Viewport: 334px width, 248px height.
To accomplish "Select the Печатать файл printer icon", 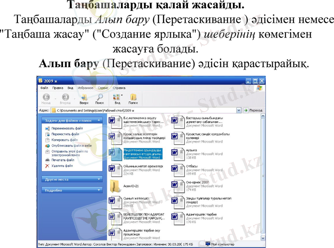I will (x=47, y=160).
